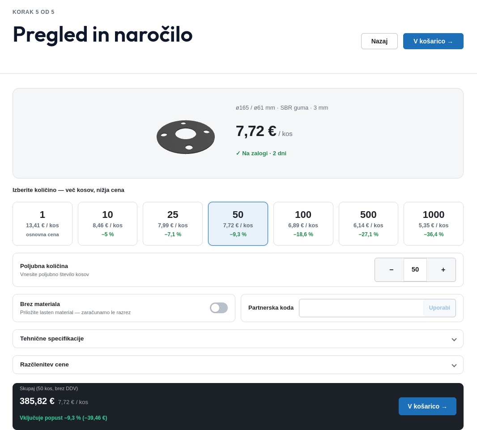Click the 'Na zalogi · 2 dni' status
Image resolution: width=477 pixels, height=430 pixels.
pos(261,153)
